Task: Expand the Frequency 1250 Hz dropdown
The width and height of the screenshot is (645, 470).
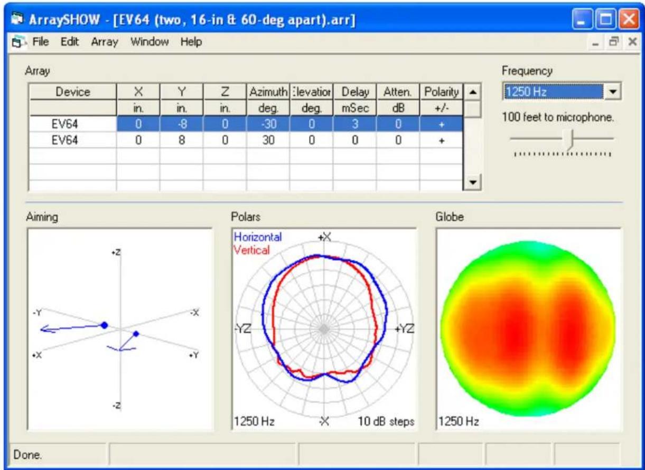Action: [613, 92]
